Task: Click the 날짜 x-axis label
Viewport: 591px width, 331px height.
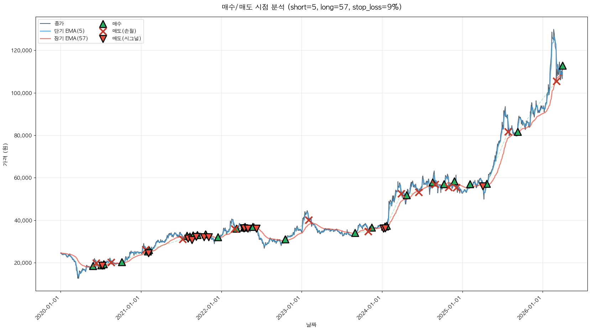Action: tap(311, 325)
